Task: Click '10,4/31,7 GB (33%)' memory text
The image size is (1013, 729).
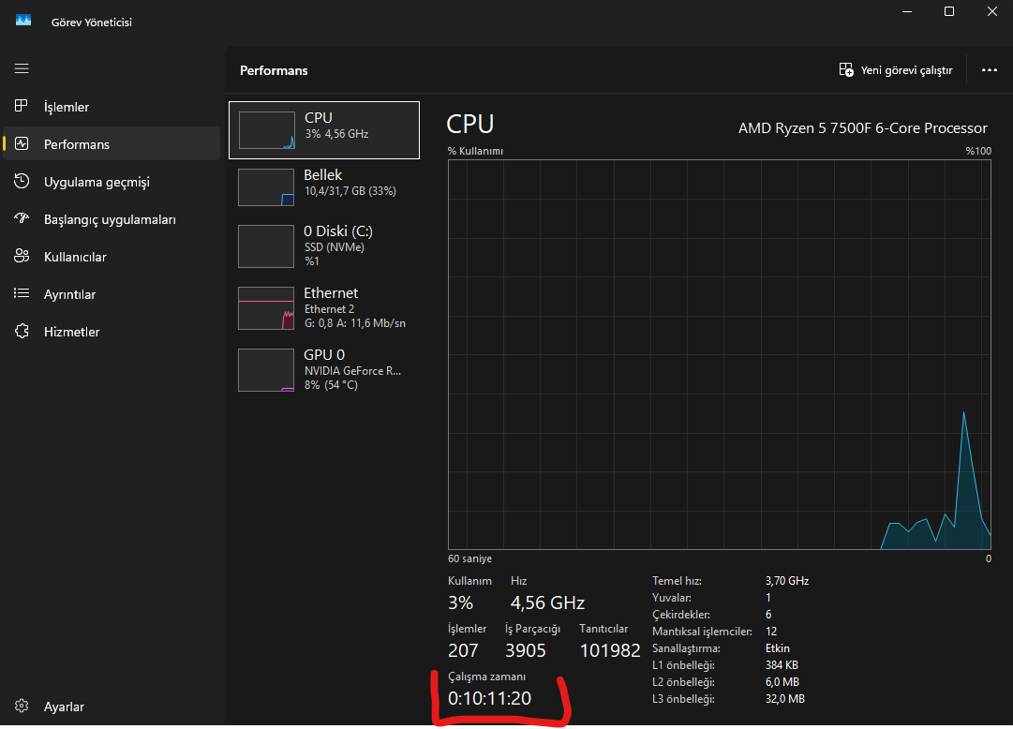Action: (350, 190)
